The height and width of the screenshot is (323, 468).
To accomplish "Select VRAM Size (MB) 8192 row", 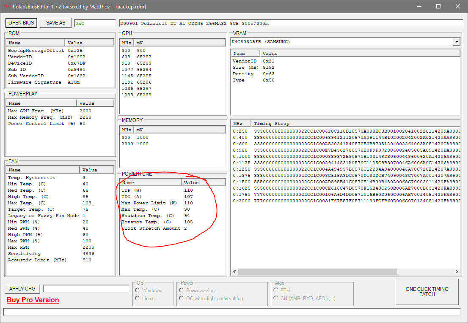I will [x=346, y=68].
